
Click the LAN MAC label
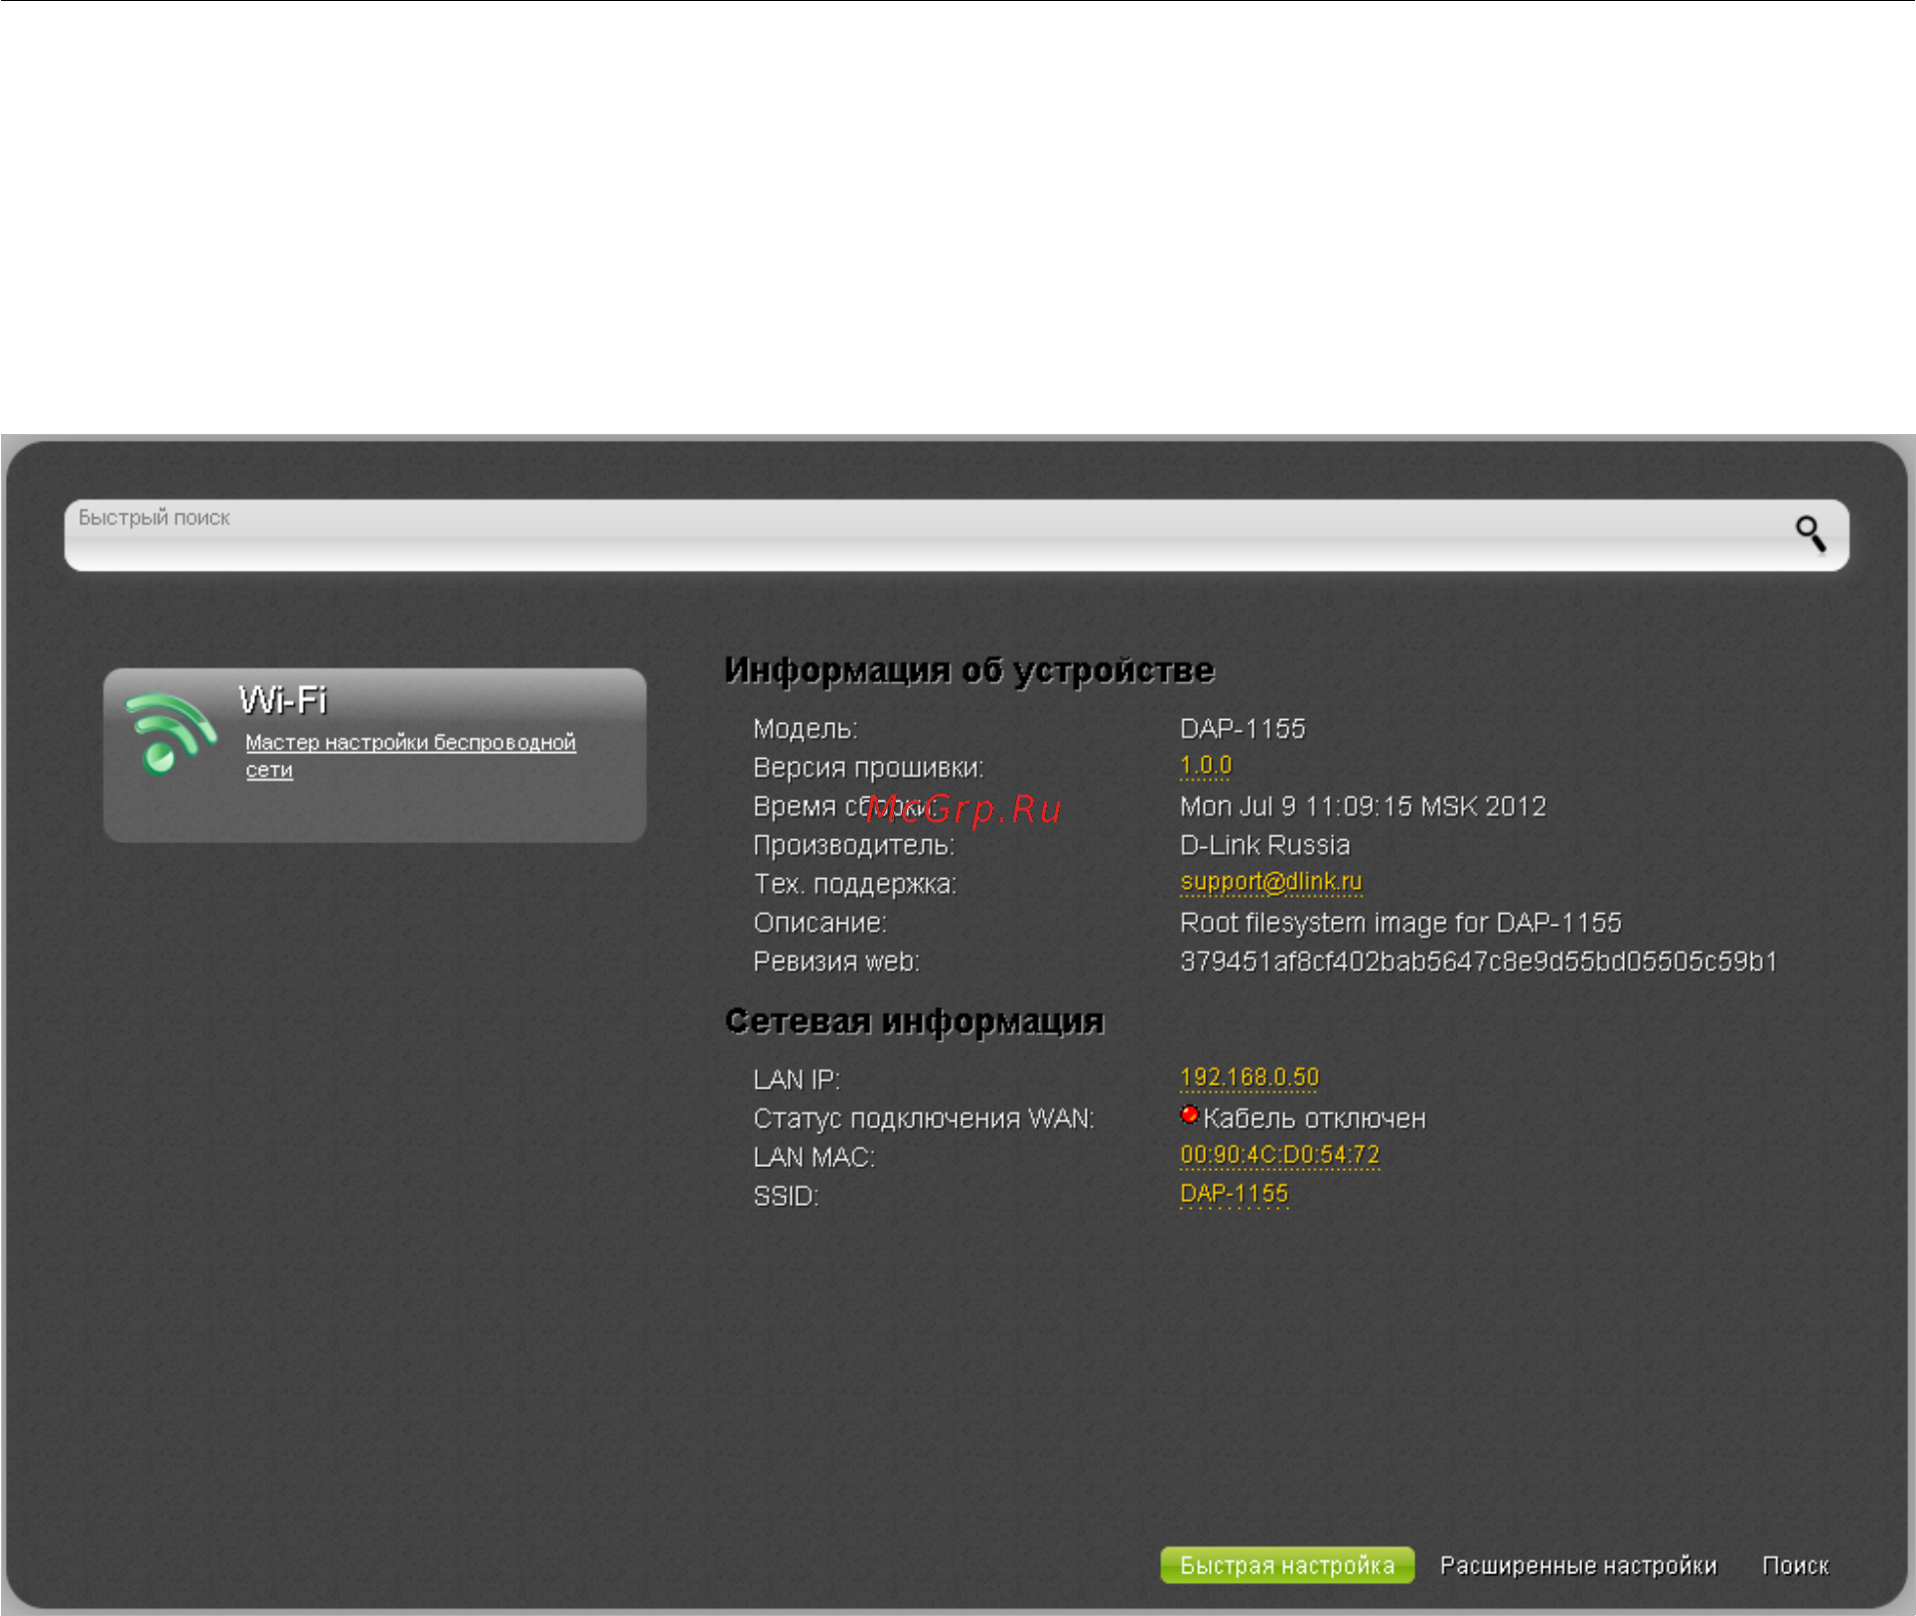point(813,1157)
